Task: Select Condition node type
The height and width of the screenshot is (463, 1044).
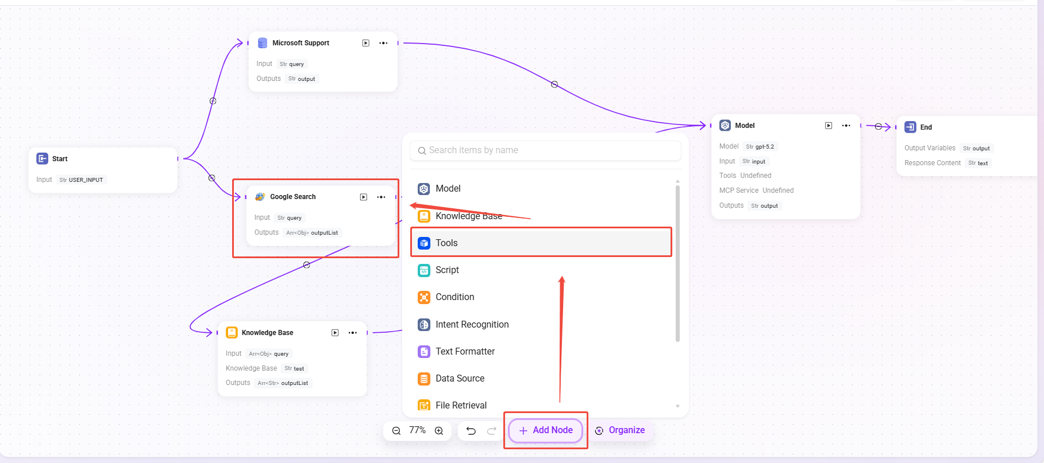Action: [x=541, y=297]
